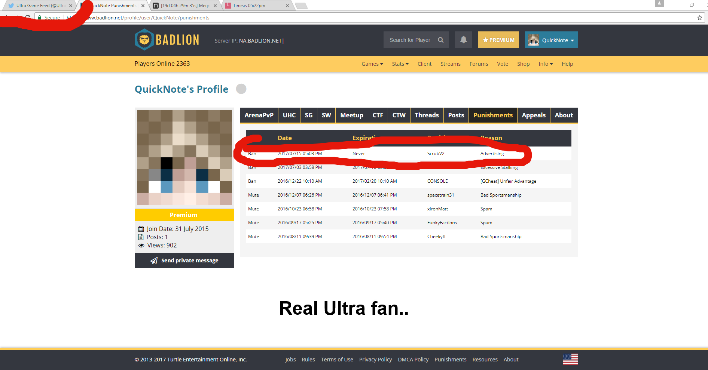This screenshot has height=370, width=708.
Task: Open the QuickNote account dropdown
Action: point(551,40)
